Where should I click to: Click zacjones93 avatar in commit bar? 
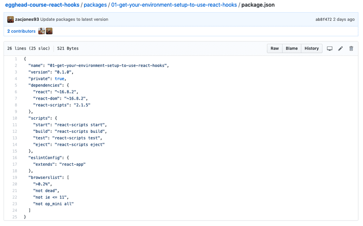click(x=10, y=19)
